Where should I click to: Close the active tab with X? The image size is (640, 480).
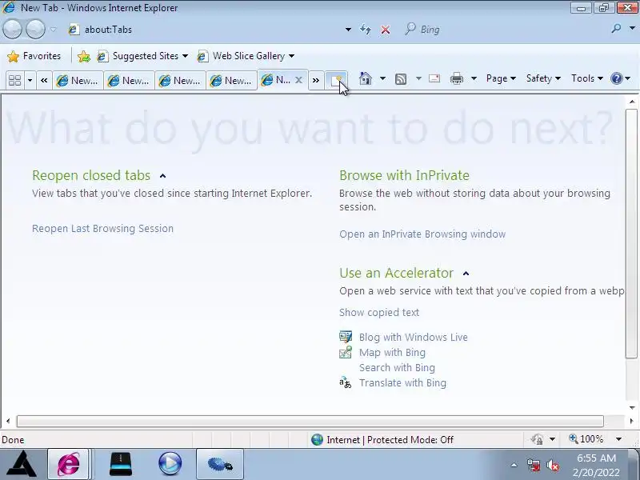298,80
